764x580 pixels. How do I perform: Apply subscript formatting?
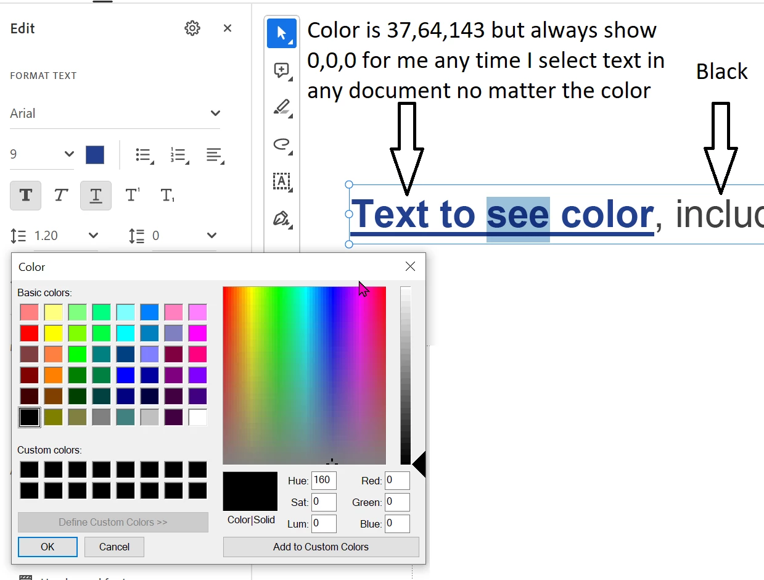167,196
